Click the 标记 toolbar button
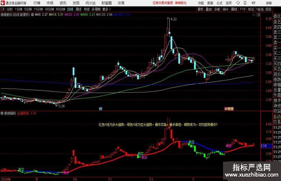281x181 pixels. (251, 9)
